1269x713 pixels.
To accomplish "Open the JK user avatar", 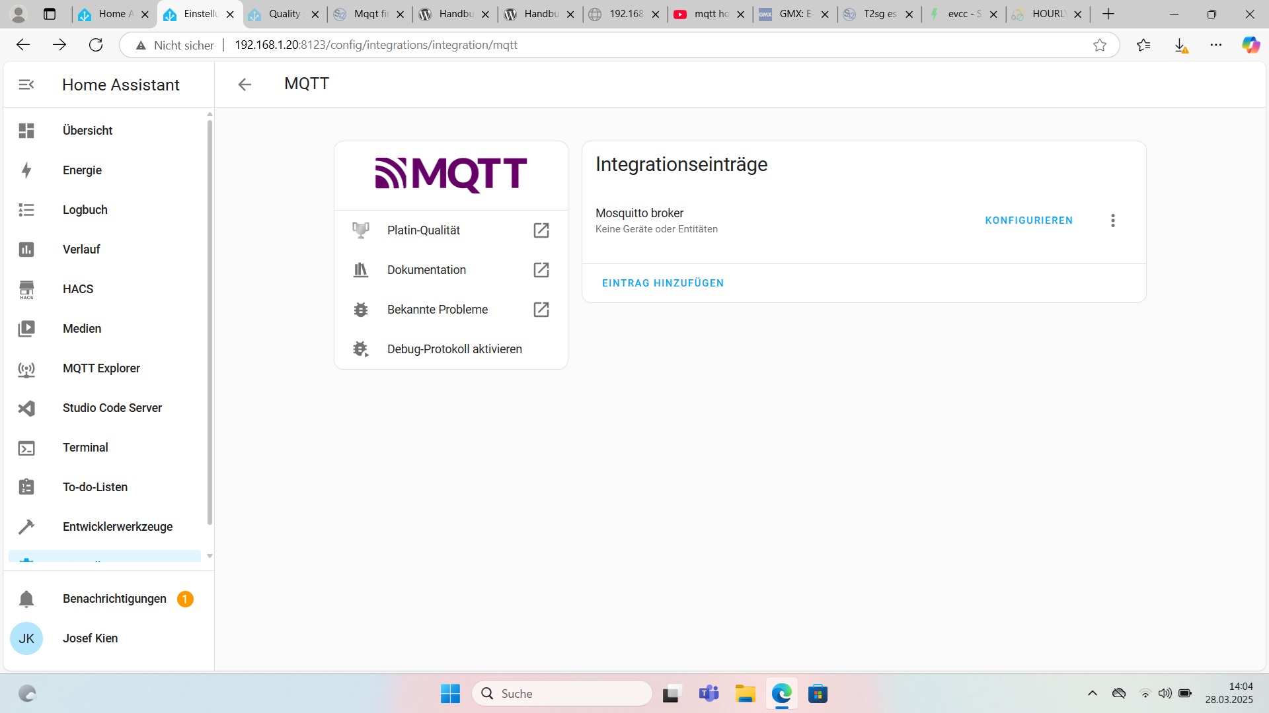I will (26, 638).
